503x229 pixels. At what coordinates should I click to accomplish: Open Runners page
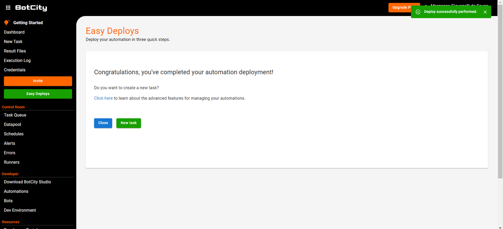12,162
